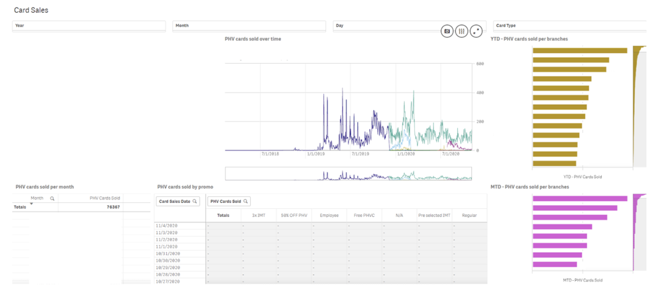Open the Month filter pane
The height and width of the screenshot is (299, 655).
[x=249, y=26]
